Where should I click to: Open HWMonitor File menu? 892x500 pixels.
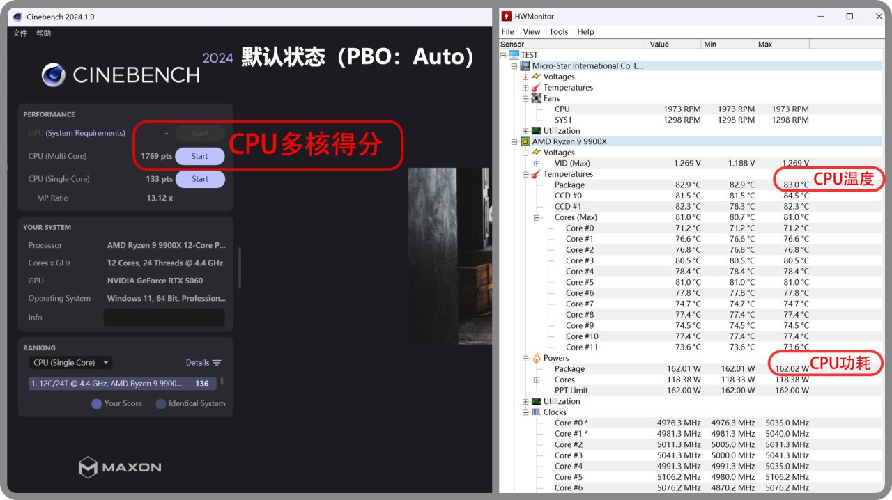508,31
